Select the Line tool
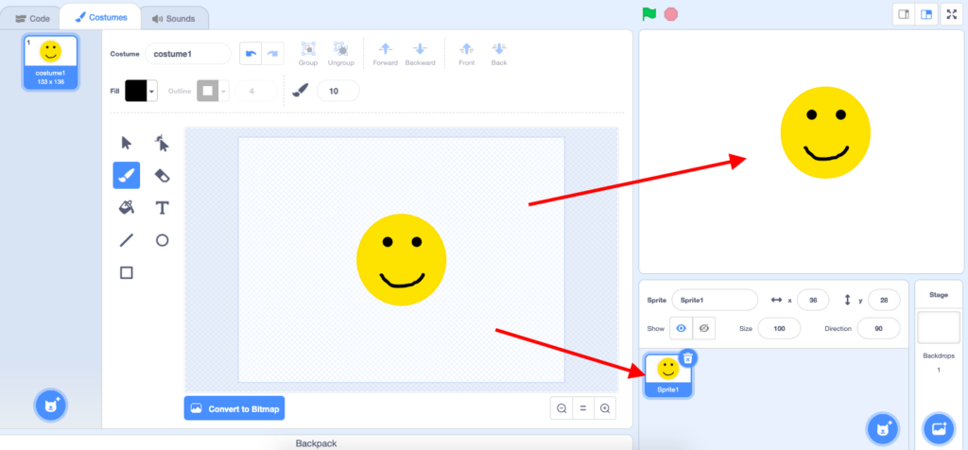The image size is (968, 450). click(126, 240)
